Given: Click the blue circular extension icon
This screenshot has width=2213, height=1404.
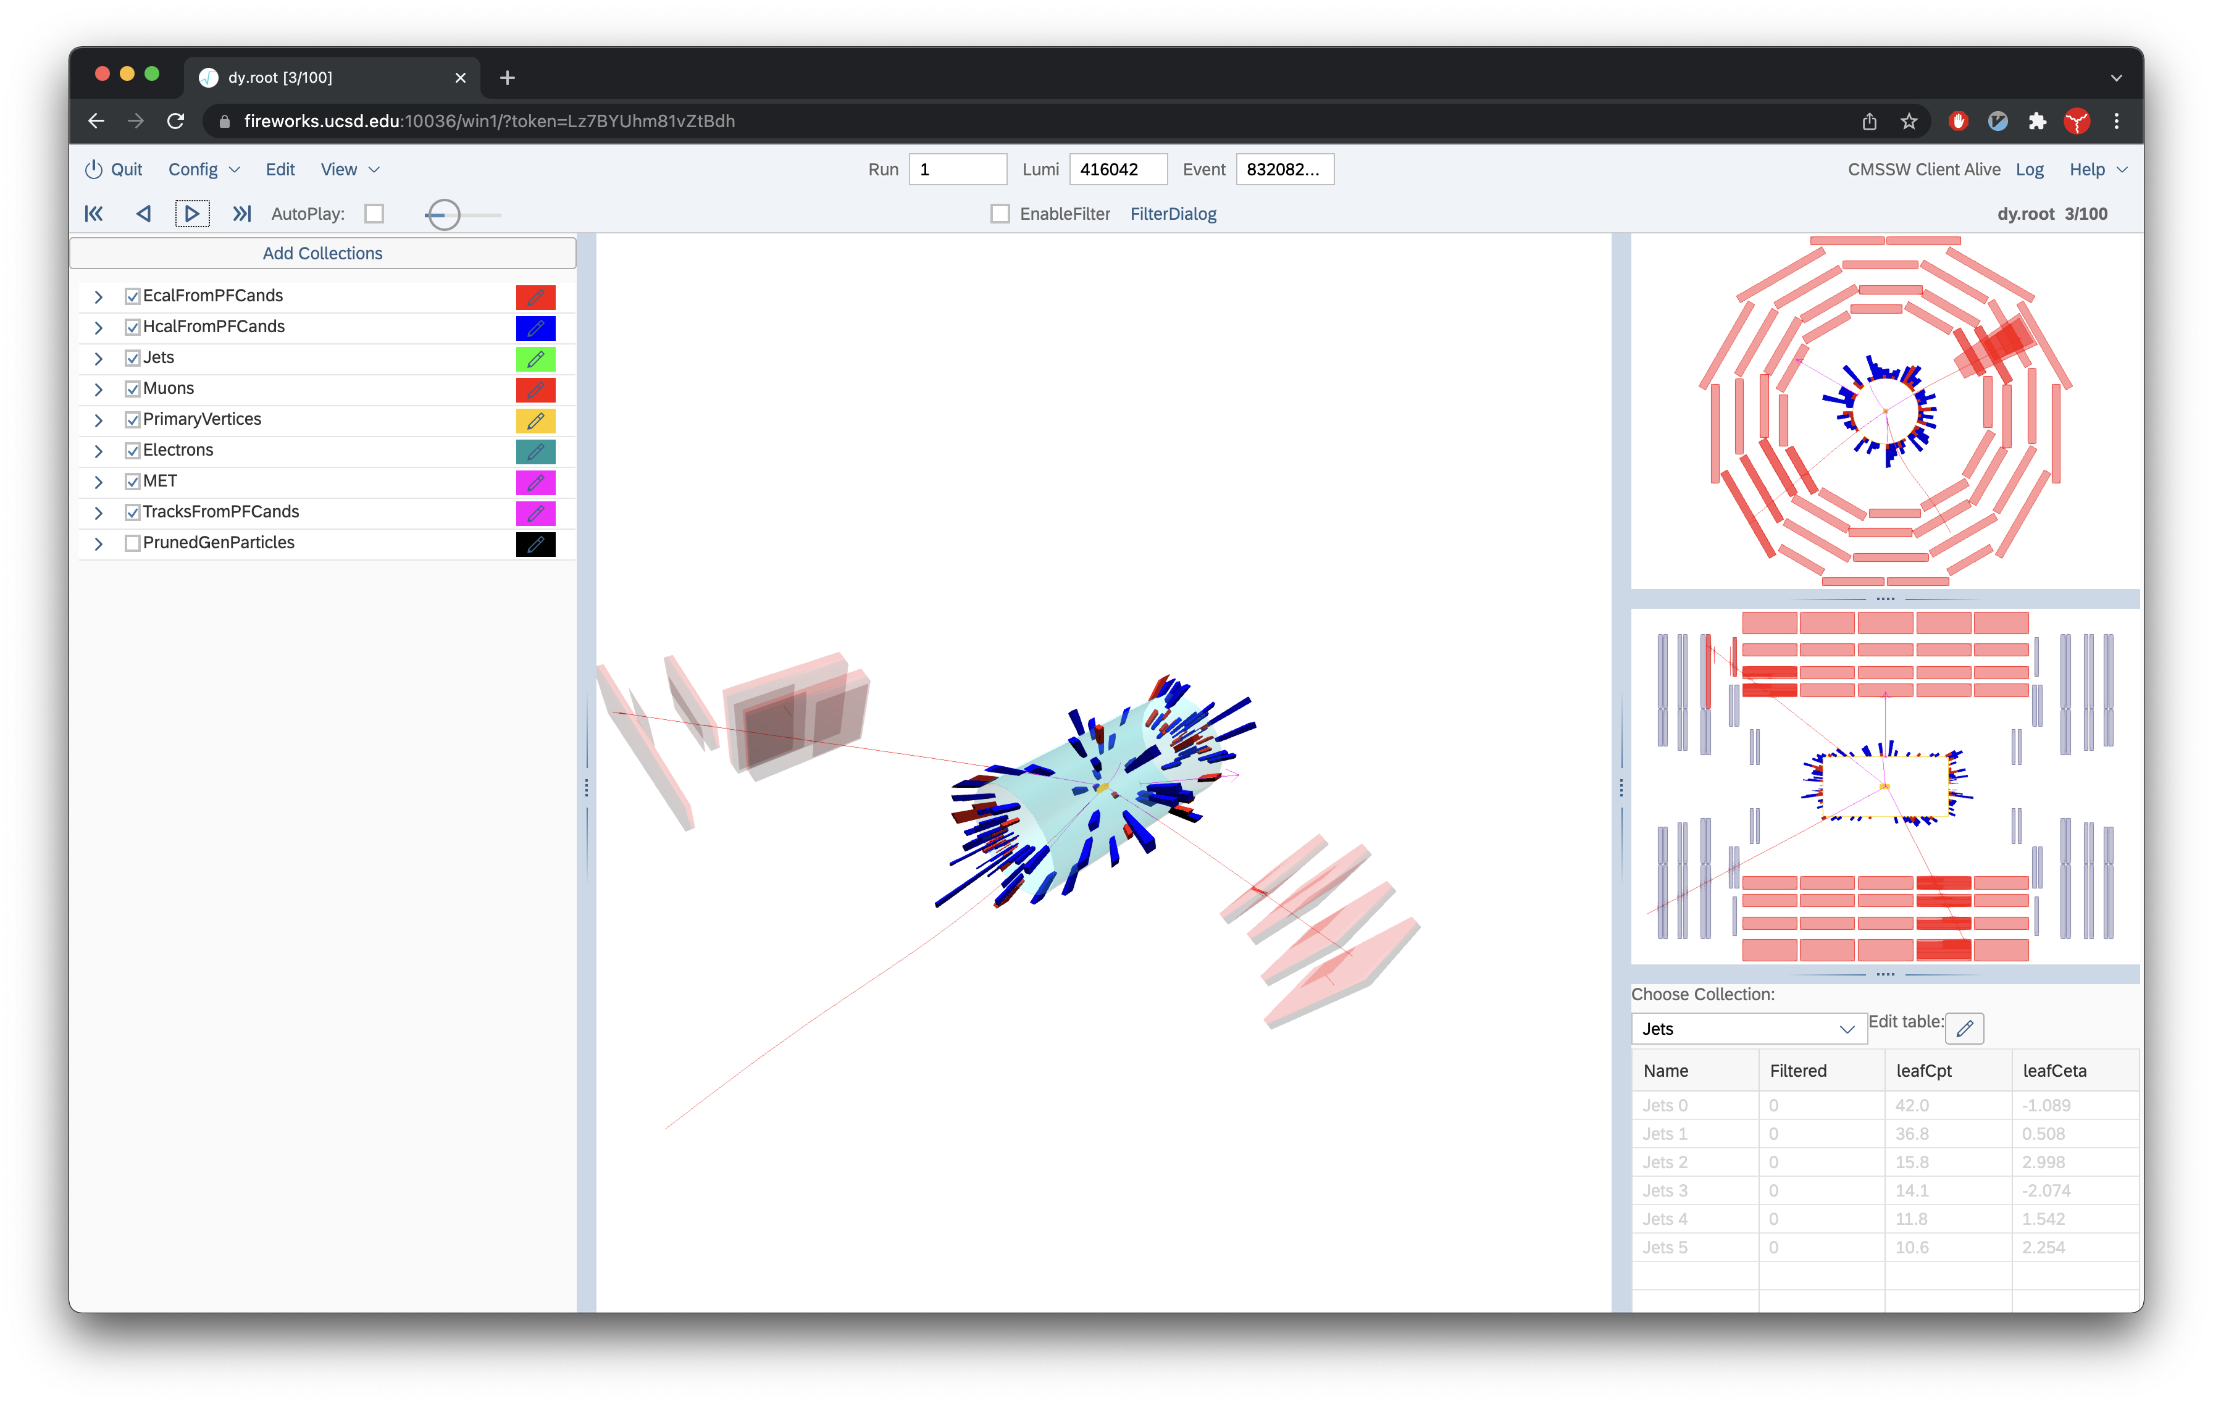Looking at the screenshot, I should click(x=1997, y=121).
